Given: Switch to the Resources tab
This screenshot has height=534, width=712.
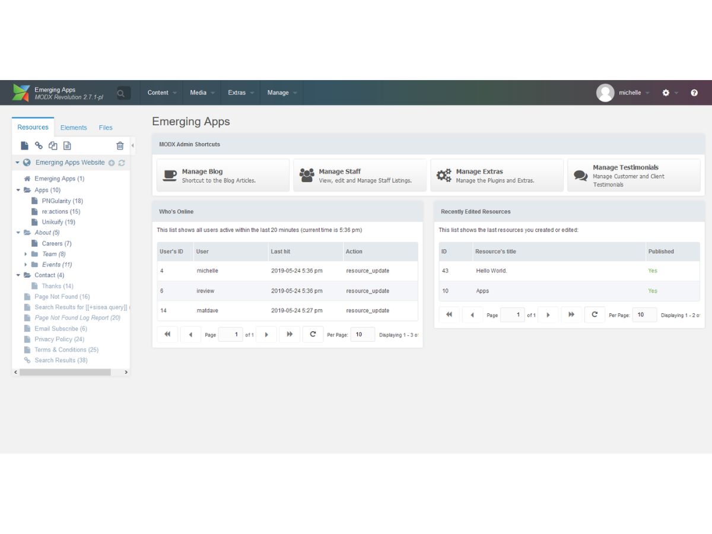Looking at the screenshot, I should pos(33,127).
